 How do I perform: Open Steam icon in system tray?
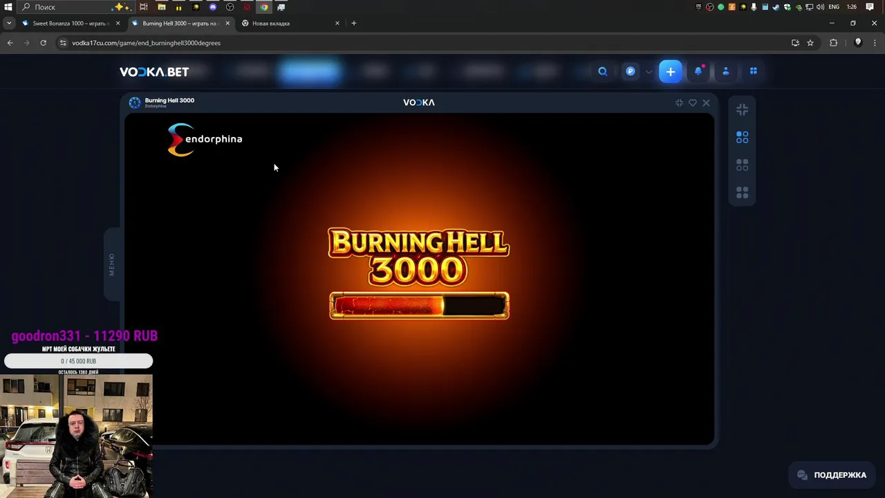point(776,7)
